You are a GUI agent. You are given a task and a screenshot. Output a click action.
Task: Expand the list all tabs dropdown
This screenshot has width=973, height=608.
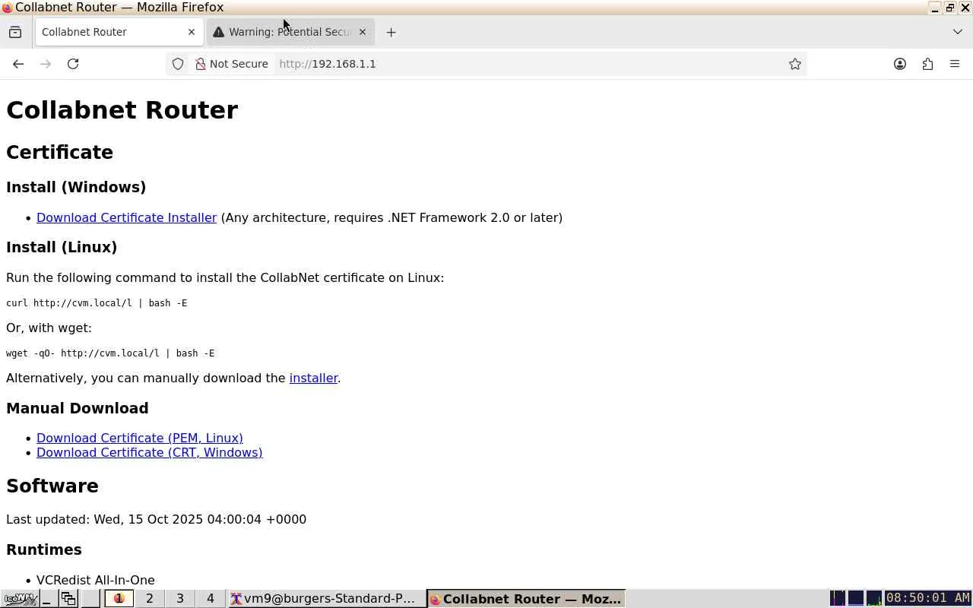point(957,32)
